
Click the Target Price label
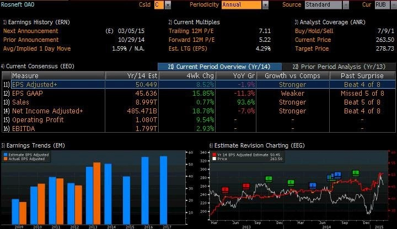click(312, 48)
